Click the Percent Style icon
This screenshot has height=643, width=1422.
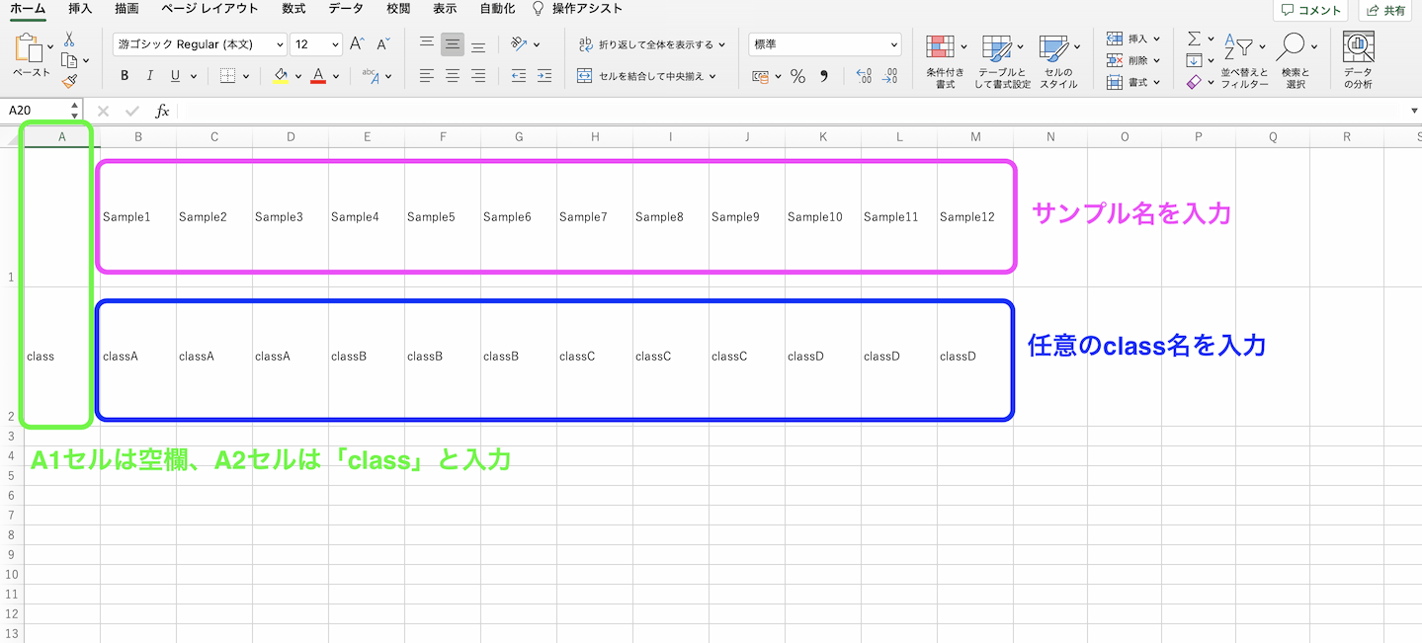pos(797,76)
